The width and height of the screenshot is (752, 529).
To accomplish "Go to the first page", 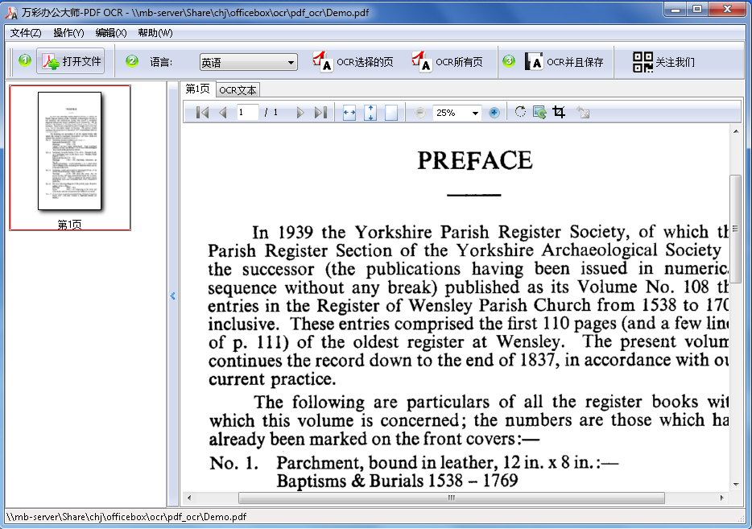I will [202, 113].
